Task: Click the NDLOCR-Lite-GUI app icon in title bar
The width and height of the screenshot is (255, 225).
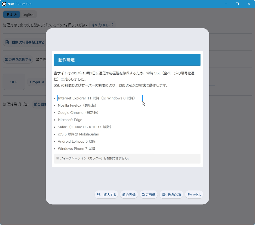Action: coord(4,4)
